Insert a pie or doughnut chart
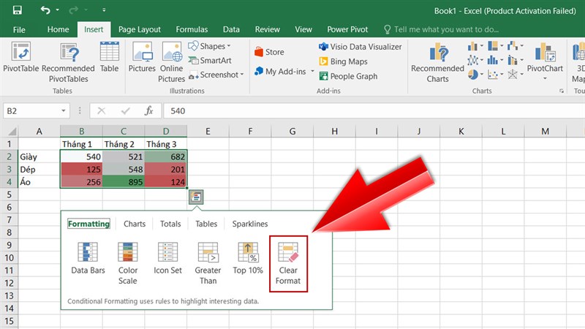The width and height of the screenshot is (585, 329). click(x=475, y=75)
